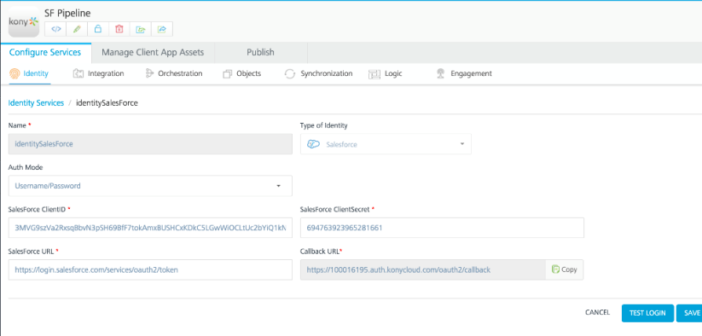The image size is (702, 336).
Task: Click the green pencil edit icon
Action: click(77, 29)
